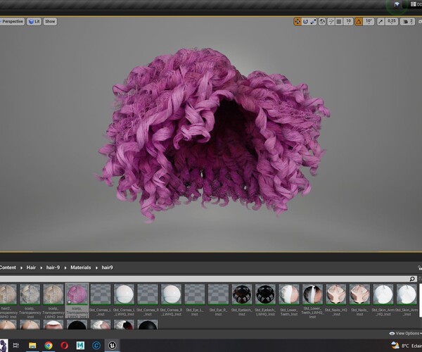Select the grey scalp_Transparency_Inst asset
Viewport: 422px width, 352px height.
(x=30, y=301)
